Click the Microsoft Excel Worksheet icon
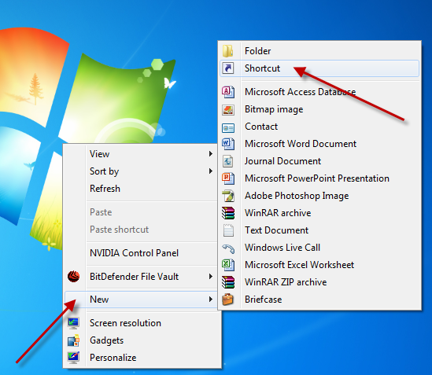This screenshot has width=432, height=375. [x=228, y=265]
